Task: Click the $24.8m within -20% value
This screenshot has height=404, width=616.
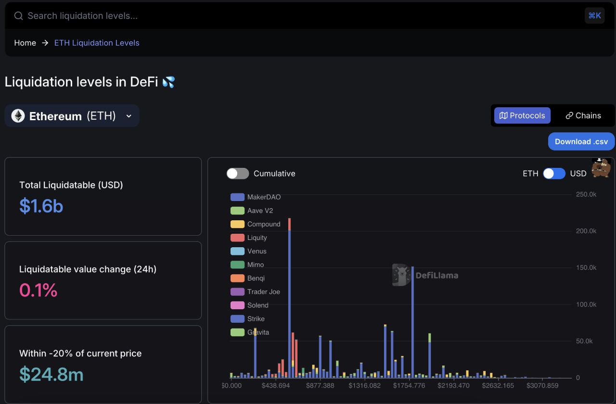Action: pos(51,374)
